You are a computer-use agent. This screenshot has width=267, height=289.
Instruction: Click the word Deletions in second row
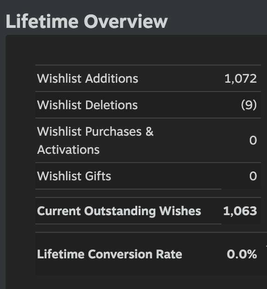point(112,105)
